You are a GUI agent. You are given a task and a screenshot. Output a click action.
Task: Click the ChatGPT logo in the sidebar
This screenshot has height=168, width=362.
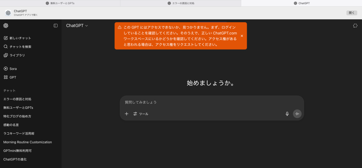(x=6, y=25)
